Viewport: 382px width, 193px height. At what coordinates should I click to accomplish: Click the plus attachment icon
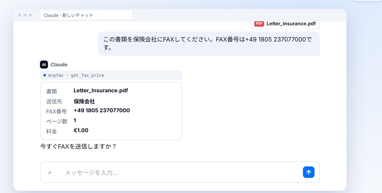pos(50,173)
